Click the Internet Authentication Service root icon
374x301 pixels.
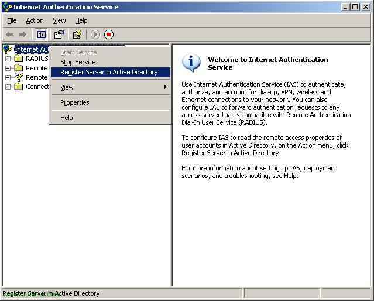(x=8, y=49)
